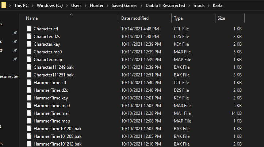
Task: Expand the chevron after Saved Games
Action: click(141, 5)
